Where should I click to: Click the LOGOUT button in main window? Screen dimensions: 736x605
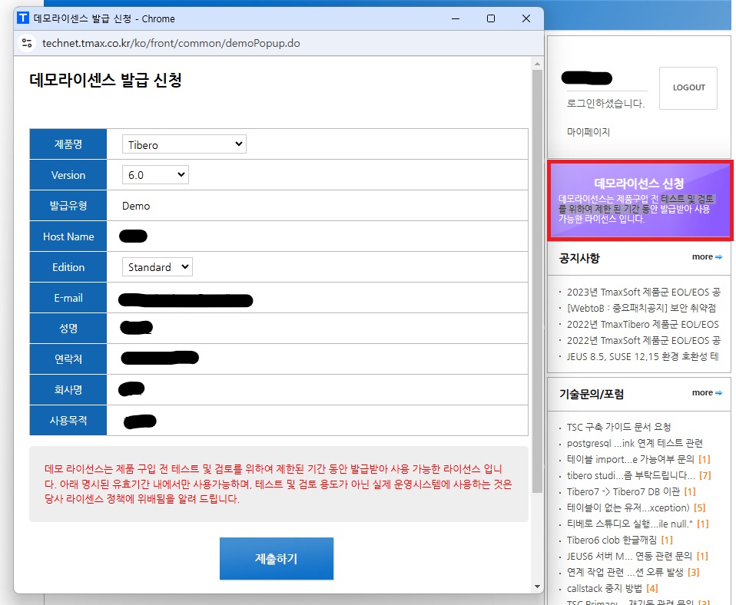[688, 88]
